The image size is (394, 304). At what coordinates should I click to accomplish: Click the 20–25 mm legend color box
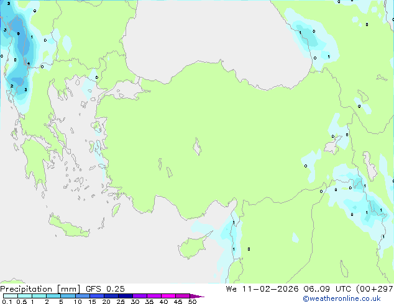111,296
